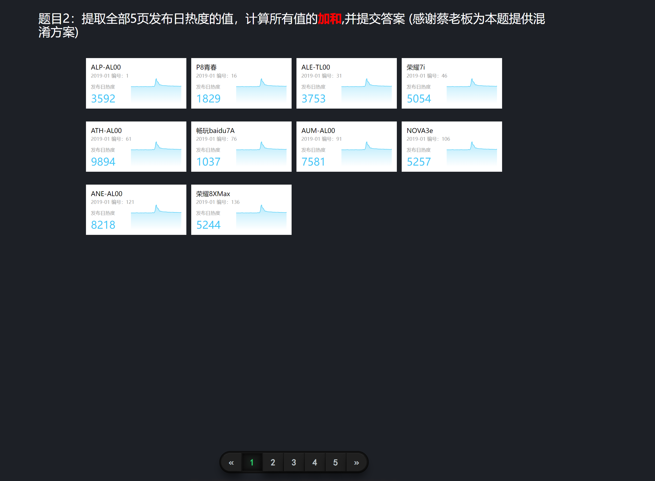Click the ATH-AL00 heat value 9894
Screen dimensions: 655x481
click(x=103, y=162)
